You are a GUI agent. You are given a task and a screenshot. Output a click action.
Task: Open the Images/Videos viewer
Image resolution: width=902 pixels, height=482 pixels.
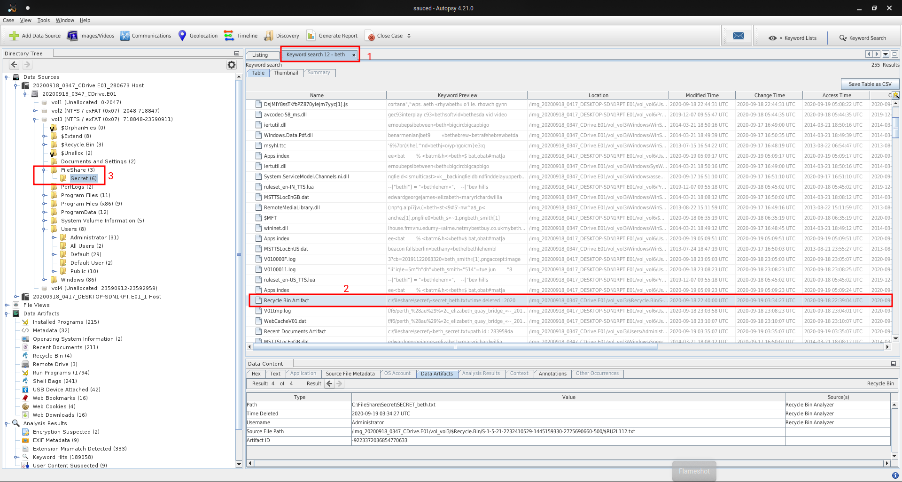(x=72, y=36)
